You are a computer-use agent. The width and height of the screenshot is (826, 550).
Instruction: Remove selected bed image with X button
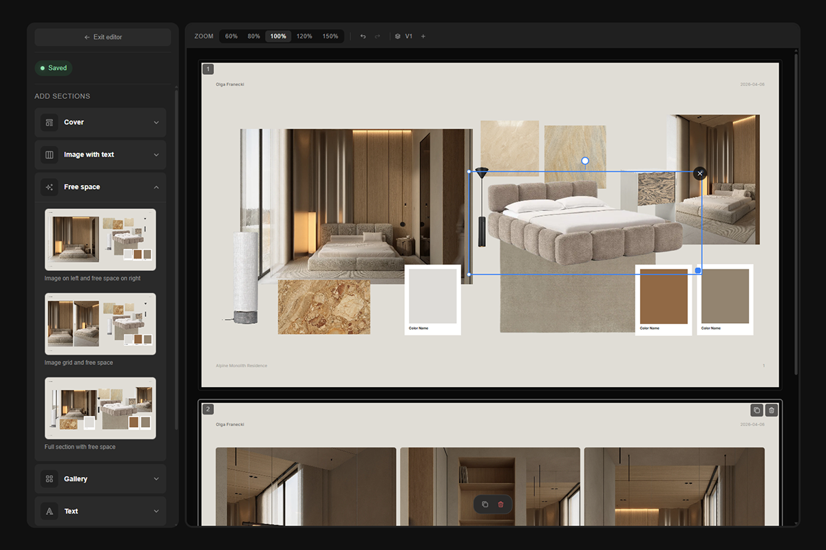[700, 173]
